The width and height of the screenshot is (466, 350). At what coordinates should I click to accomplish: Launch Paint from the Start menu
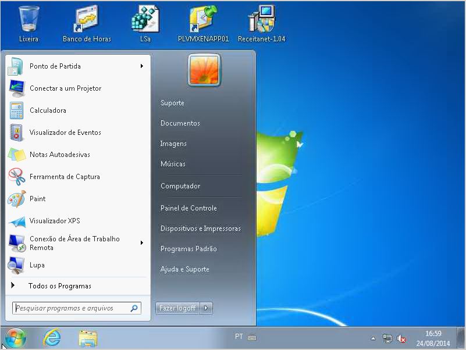37,199
